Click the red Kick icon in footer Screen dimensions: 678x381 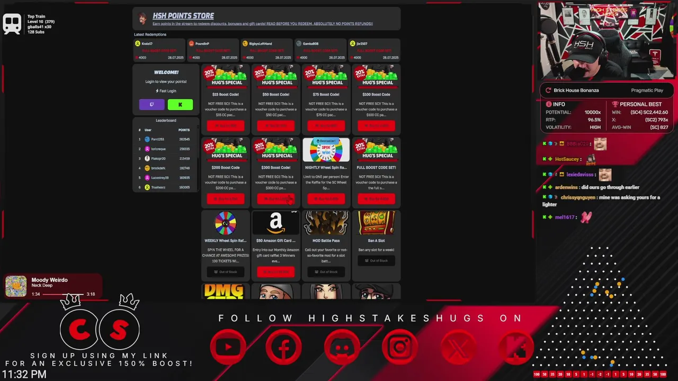516,347
